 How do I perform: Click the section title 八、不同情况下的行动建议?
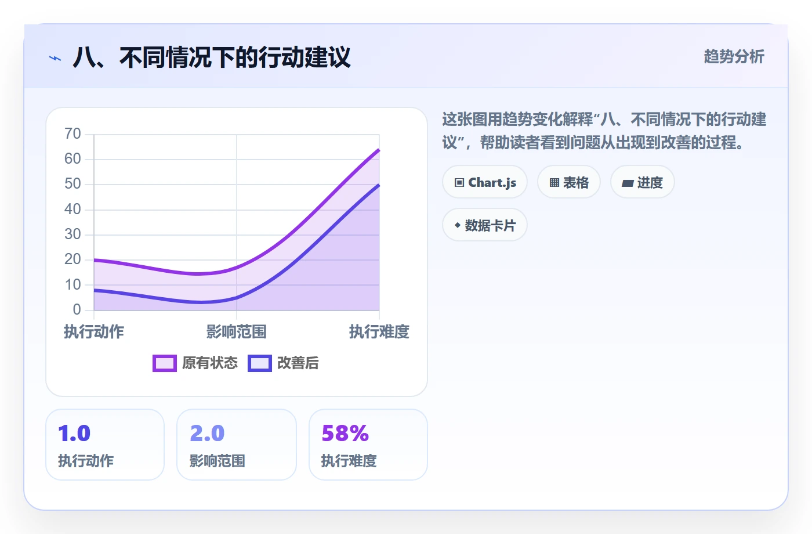212,57
